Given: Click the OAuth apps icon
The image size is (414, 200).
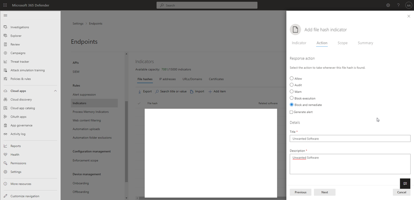Looking at the screenshot, I should coord(5,117).
